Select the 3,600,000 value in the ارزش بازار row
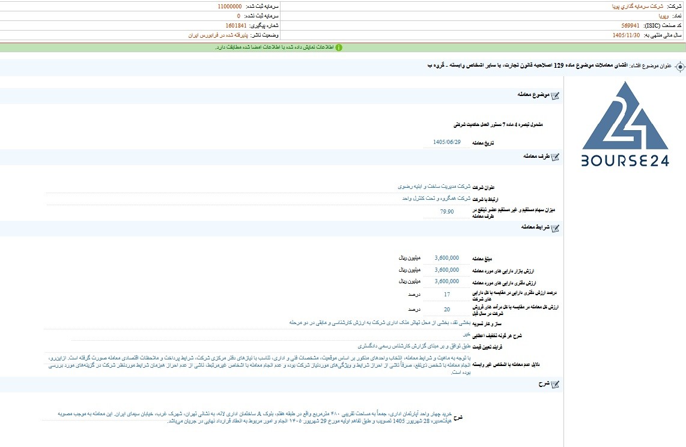This screenshot has width=686, height=447. click(x=447, y=270)
